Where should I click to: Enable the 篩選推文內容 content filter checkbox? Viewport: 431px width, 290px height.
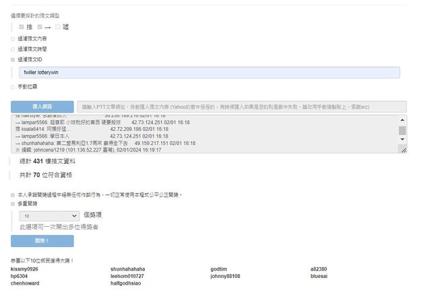[x=12, y=39]
